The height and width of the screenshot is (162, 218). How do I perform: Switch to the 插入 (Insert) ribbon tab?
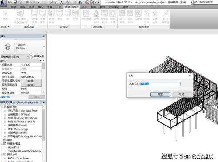[x=41, y=7]
